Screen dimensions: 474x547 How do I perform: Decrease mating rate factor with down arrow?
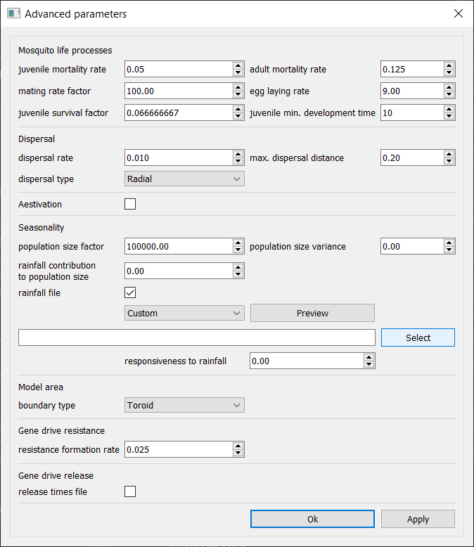click(238, 95)
